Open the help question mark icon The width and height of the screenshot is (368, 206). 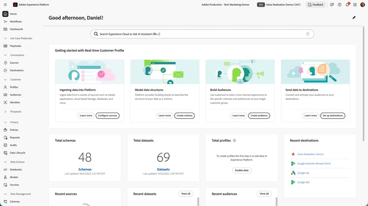tap(340, 5)
